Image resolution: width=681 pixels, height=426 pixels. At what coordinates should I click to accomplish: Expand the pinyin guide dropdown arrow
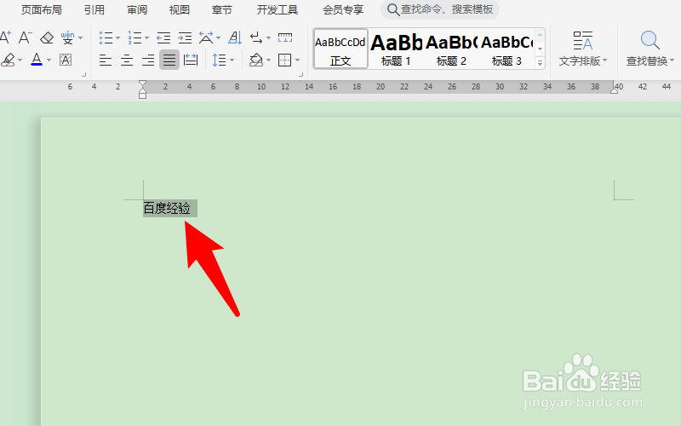tap(80, 38)
